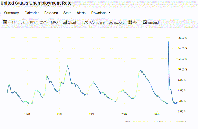
Task: Click the Compare shuffle arrows icon
Action: pos(86,22)
